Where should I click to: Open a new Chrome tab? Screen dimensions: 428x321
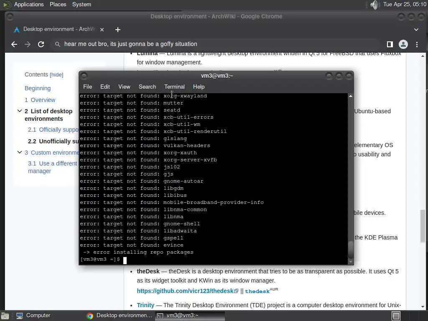[117, 30]
